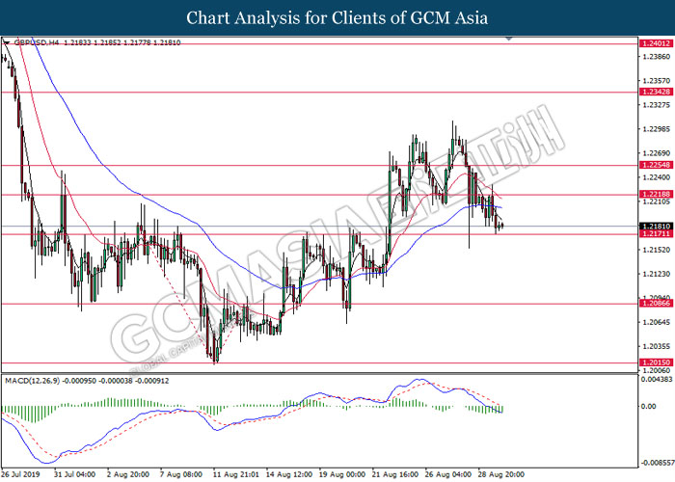Select the 1.22548 price level tag
Viewport: 675px width, 482px height.
click(656, 165)
